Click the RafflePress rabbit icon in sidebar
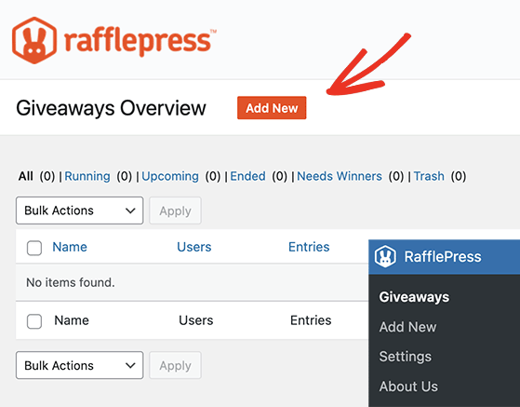The height and width of the screenshot is (407, 520). point(385,256)
